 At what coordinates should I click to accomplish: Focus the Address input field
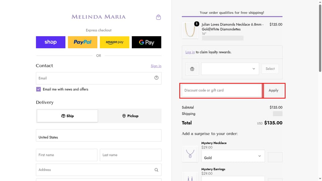point(99,170)
